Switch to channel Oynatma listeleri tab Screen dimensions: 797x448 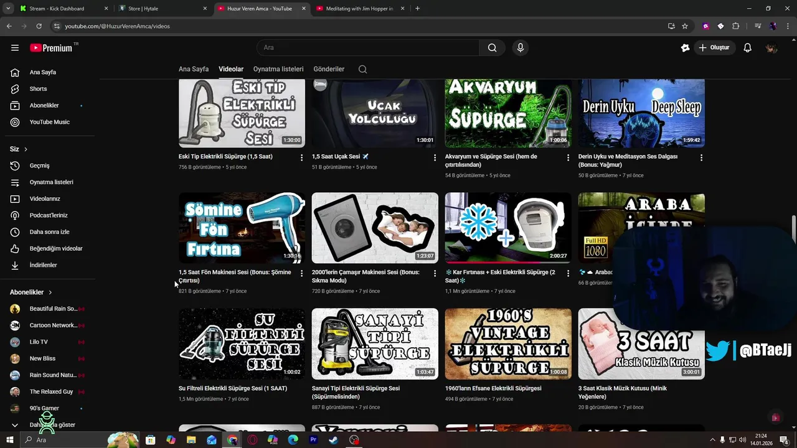tap(278, 69)
